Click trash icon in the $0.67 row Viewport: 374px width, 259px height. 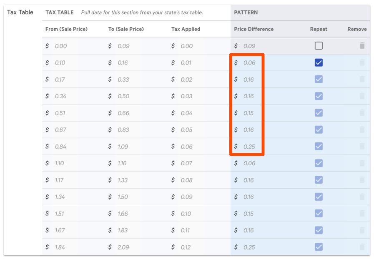tap(362, 129)
